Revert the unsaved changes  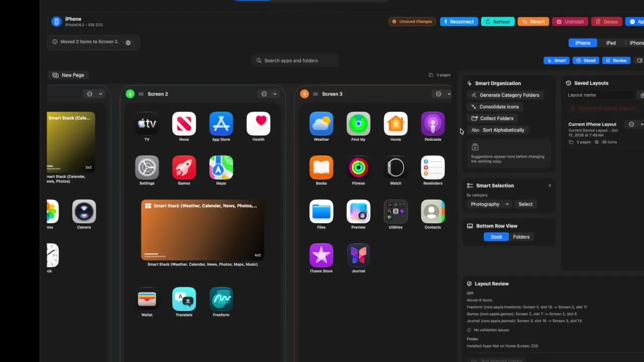coord(533,22)
